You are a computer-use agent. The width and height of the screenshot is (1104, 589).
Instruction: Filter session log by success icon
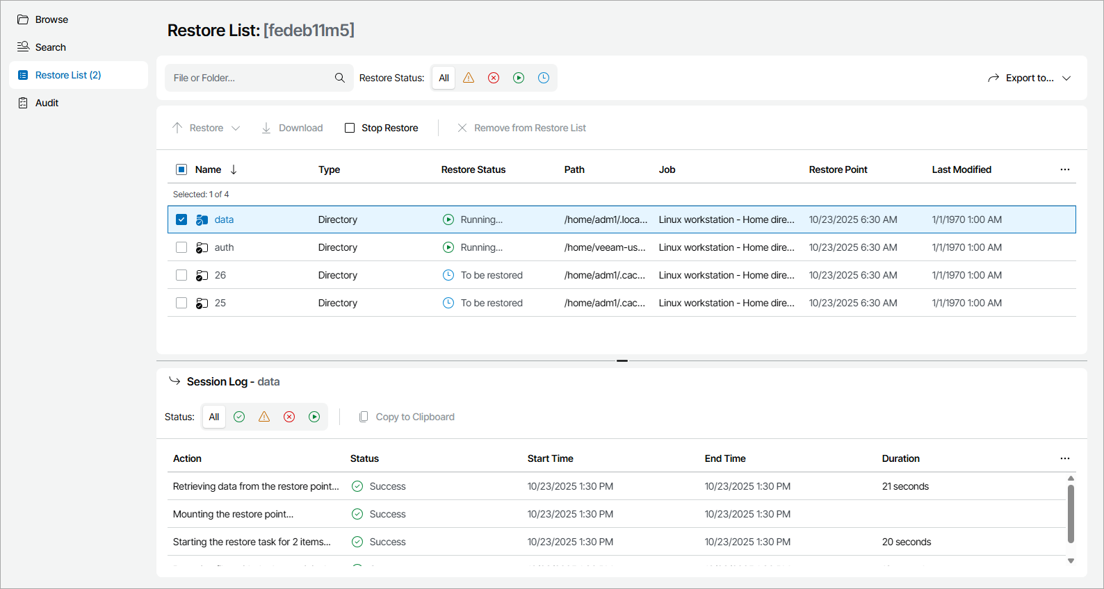(x=239, y=417)
